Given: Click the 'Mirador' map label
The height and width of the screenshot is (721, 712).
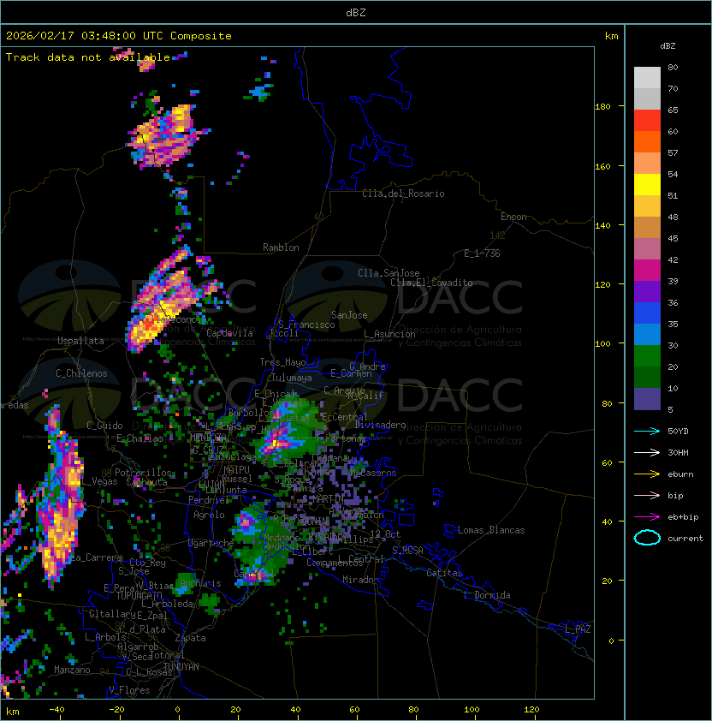Looking at the screenshot, I should pos(360,580).
